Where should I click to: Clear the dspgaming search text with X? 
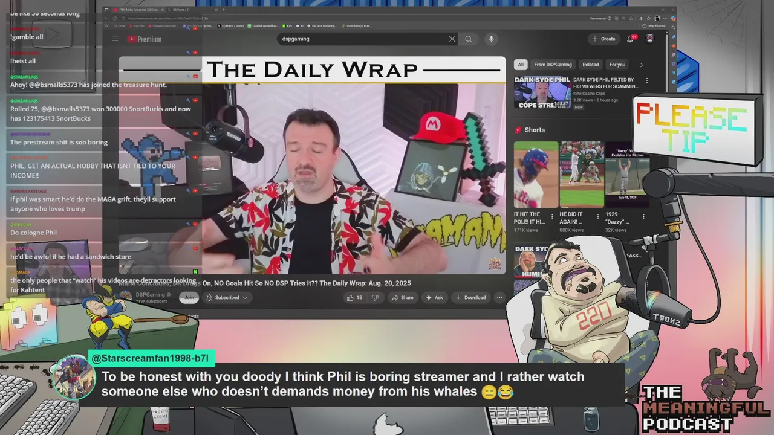452,39
